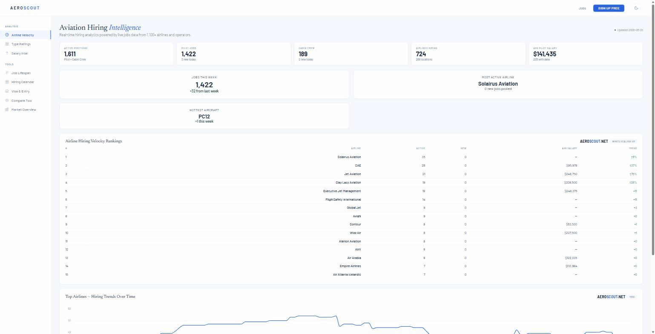
Task: Click the Cabin Crew 189 card
Action: [351, 54]
